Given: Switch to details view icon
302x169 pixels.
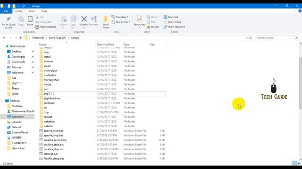Looking at the screenshot, I should (294, 163).
